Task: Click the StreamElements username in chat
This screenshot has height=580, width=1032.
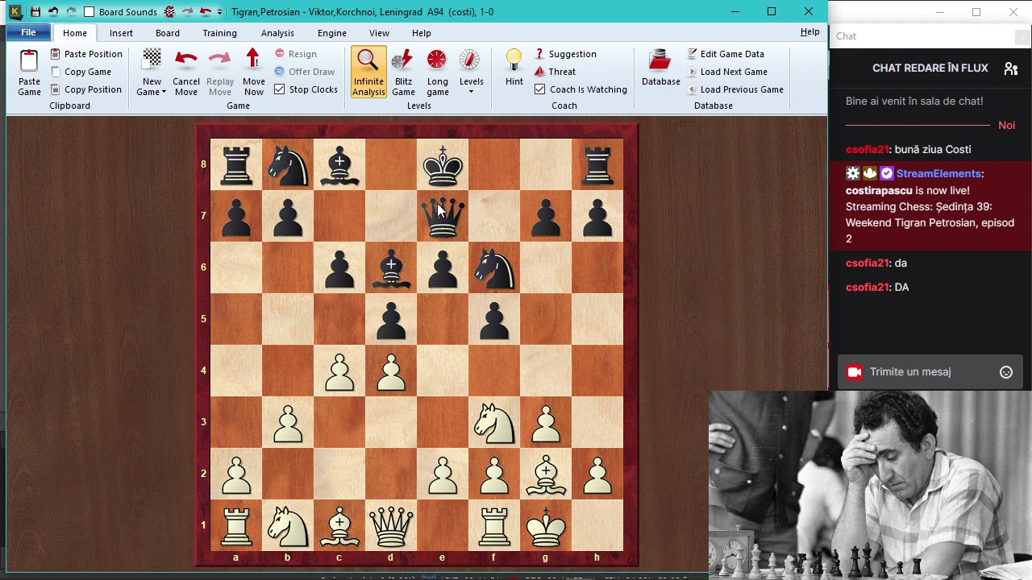Action: (x=938, y=174)
